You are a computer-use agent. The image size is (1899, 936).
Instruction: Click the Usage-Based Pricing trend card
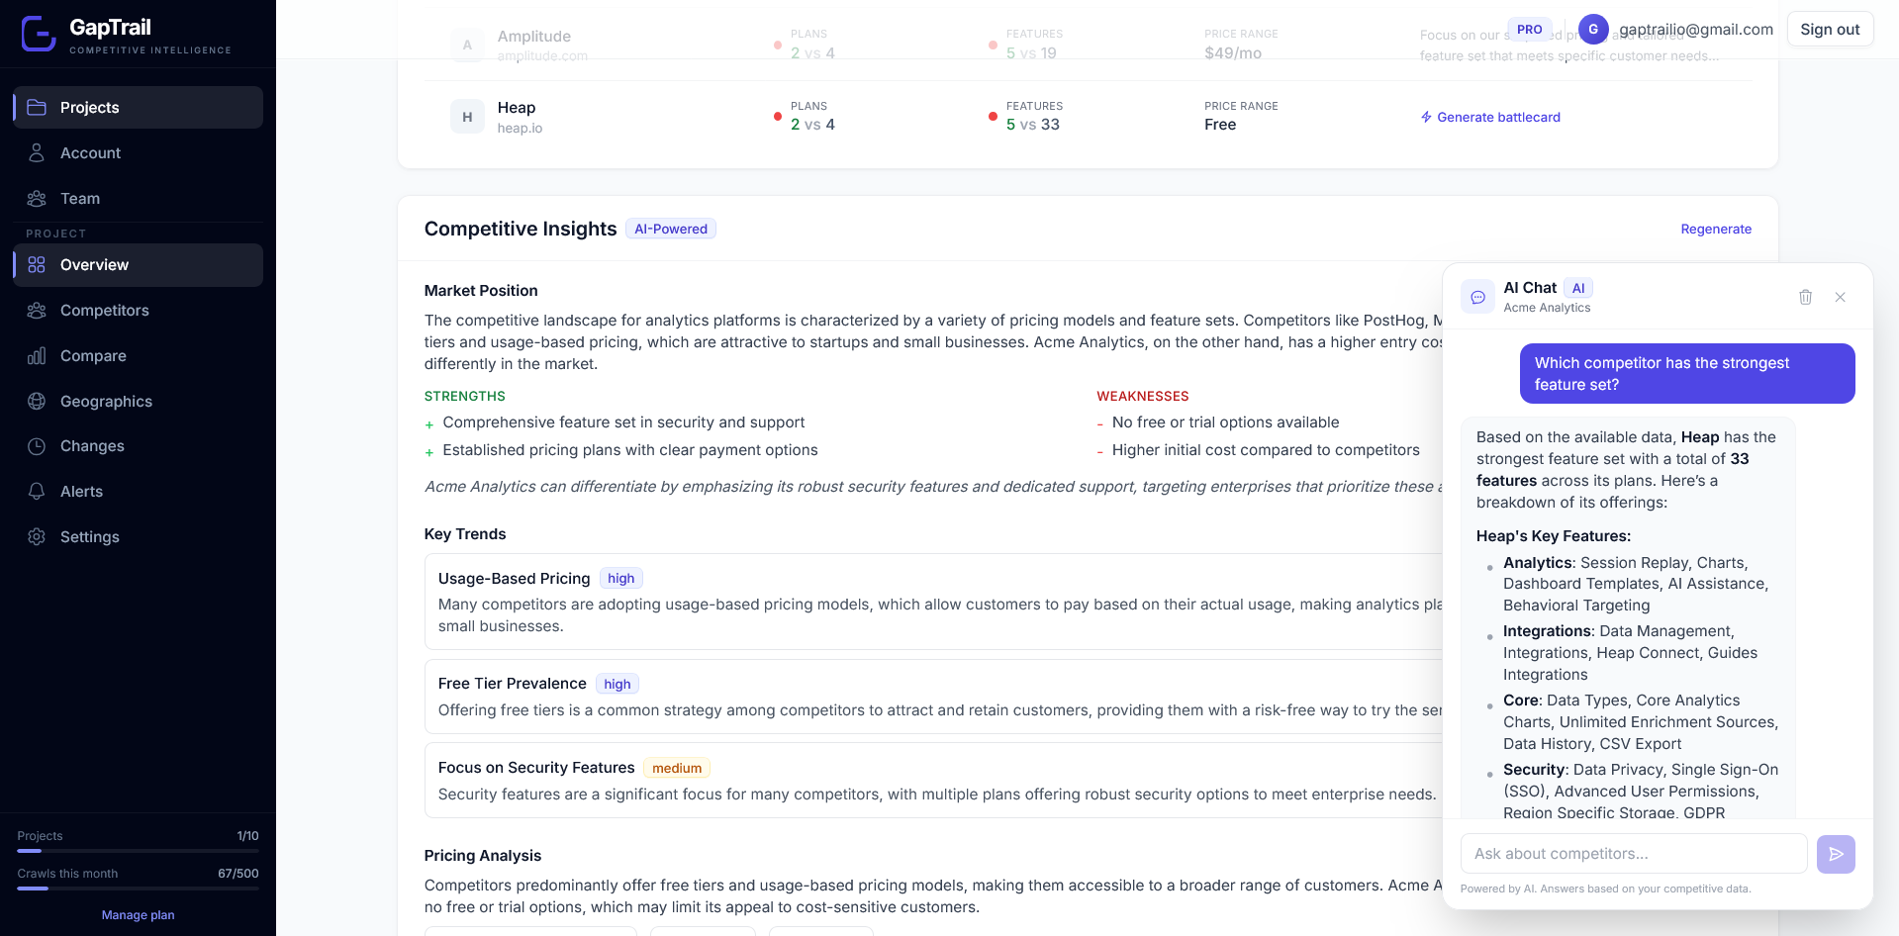[x=933, y=602]
